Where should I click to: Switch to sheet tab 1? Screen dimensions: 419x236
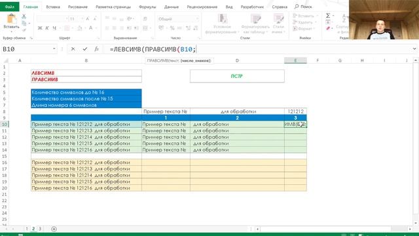tap(27, 229)
